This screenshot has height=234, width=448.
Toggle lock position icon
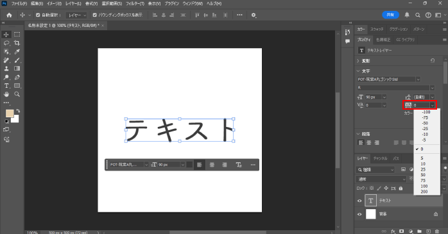click(x=386, y=188)
